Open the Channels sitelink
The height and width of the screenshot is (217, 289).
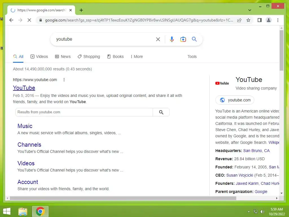(29, 145)
